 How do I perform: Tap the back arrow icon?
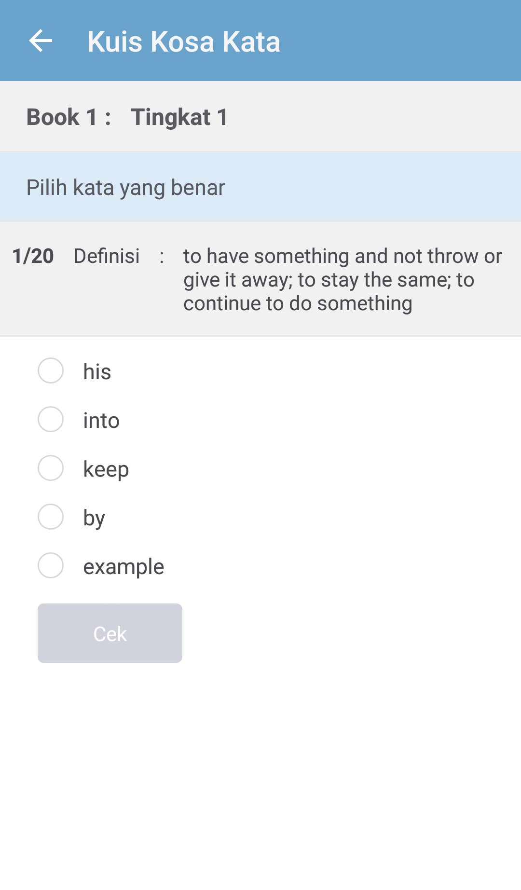[x=41, y=41]
